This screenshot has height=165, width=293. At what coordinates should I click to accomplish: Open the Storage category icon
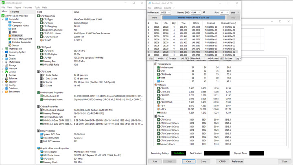[7, 65]
